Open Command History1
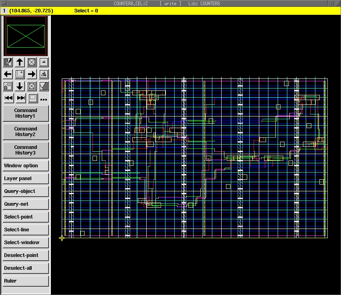 tap(26, 113)
